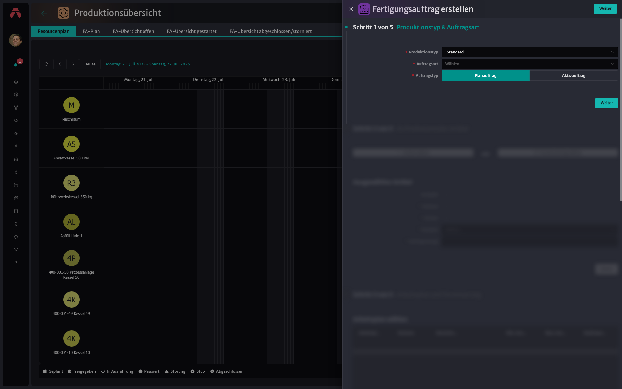Image resolution: width=622 pixels, height=389 pixels.
Task: Click the Dienstag, 22. Juli column header
Action: coord(209,80)
